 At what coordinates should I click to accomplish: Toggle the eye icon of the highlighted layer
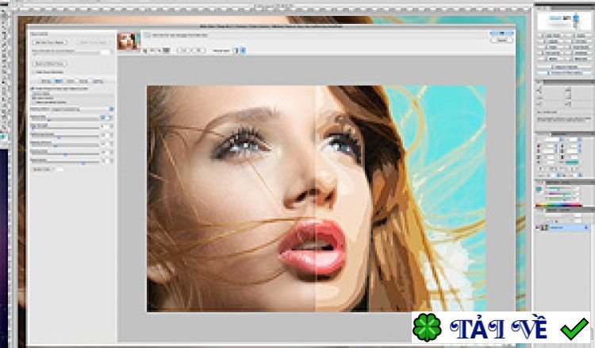[538, 227]
